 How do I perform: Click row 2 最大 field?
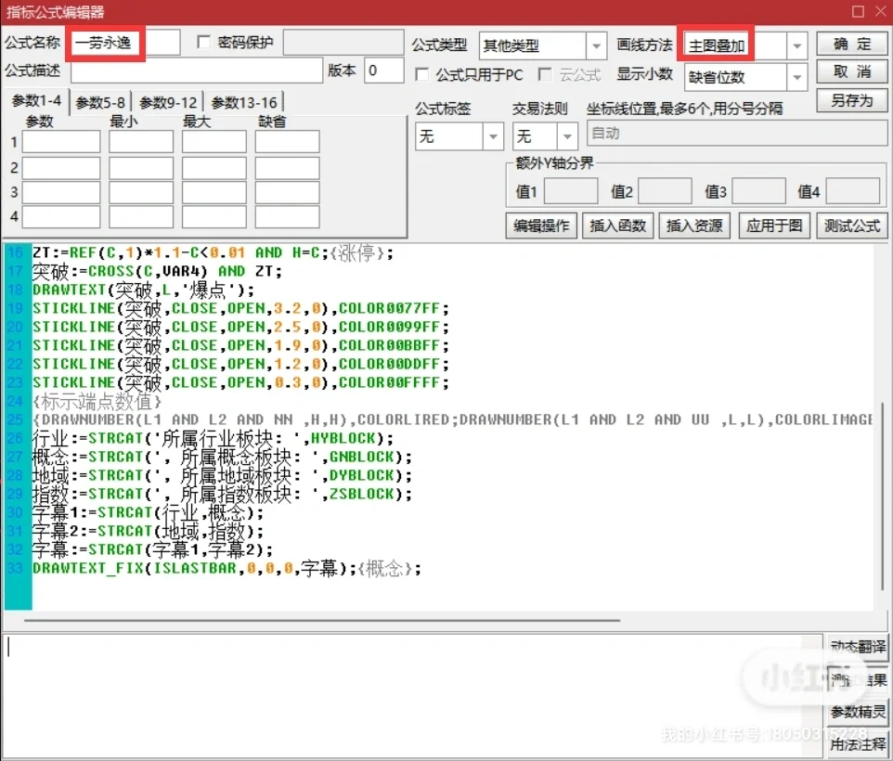click(x=214, y=168)
